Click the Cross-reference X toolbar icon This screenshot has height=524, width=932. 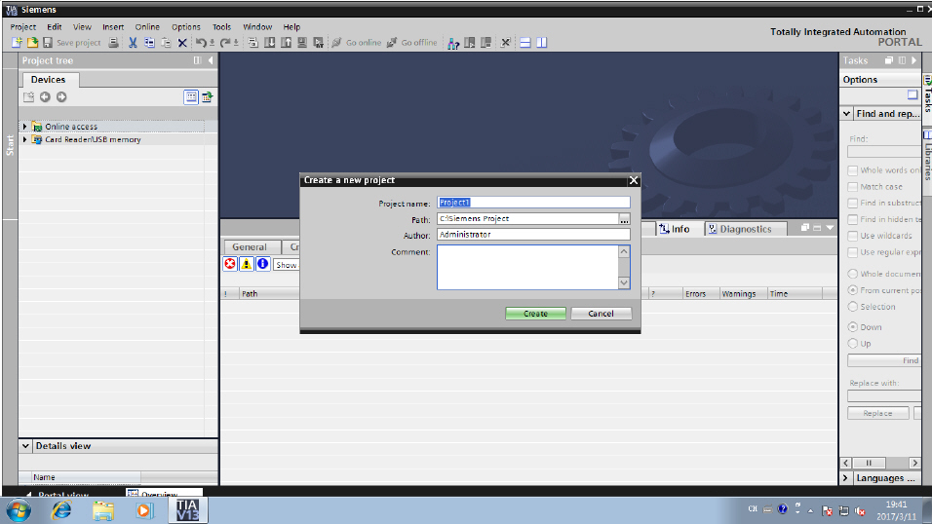pos(505,43)
